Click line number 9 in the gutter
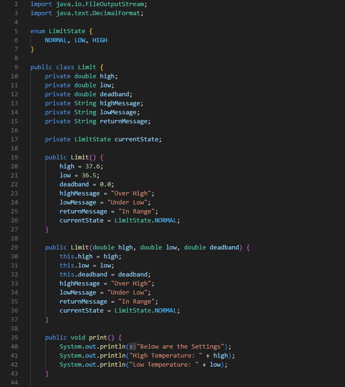The image size is (345, 387). pos(16,67)
